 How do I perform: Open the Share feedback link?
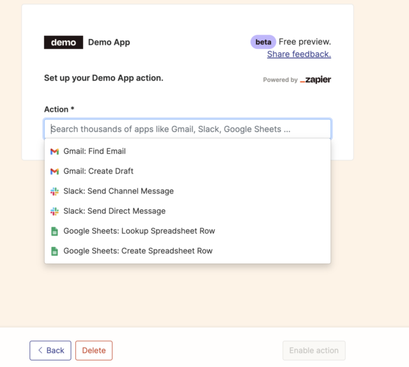coord(299,54)
